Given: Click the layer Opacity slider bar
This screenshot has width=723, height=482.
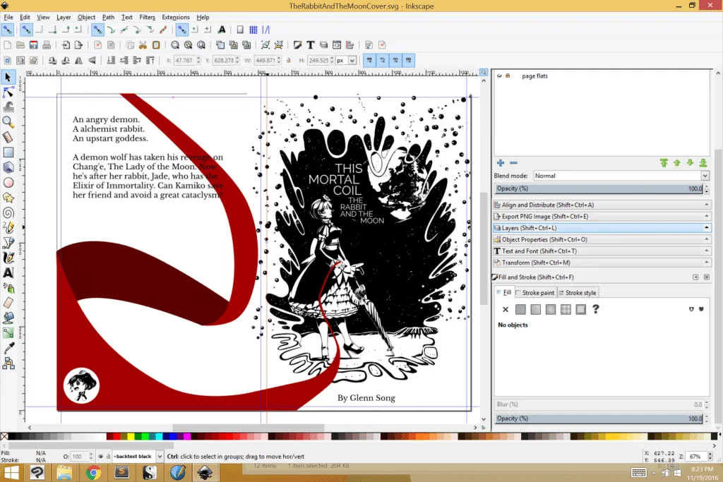Looking at the screenshot, I should (600, 189).
